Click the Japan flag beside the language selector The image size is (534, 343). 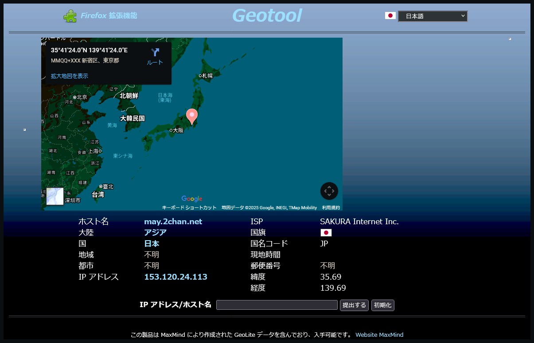[x=390, y=16]
